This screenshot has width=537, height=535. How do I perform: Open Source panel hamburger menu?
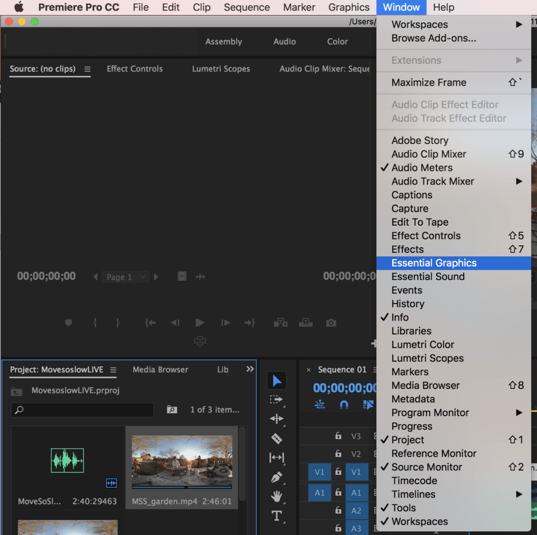pos(88,69)
